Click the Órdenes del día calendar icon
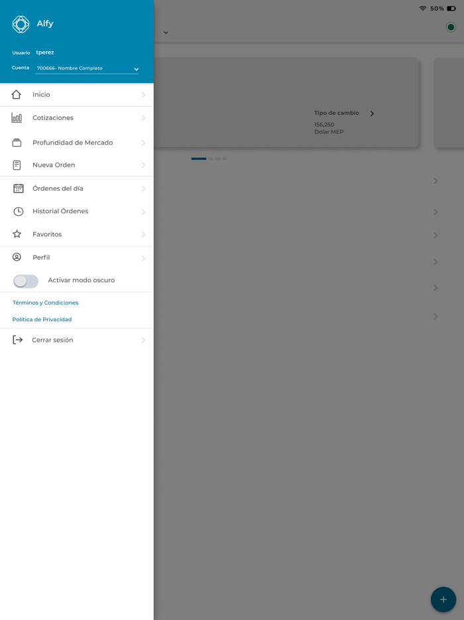Image resolution: width=464 pixels, height=620 pixels. pyautogui.click(x=18, y=189)
